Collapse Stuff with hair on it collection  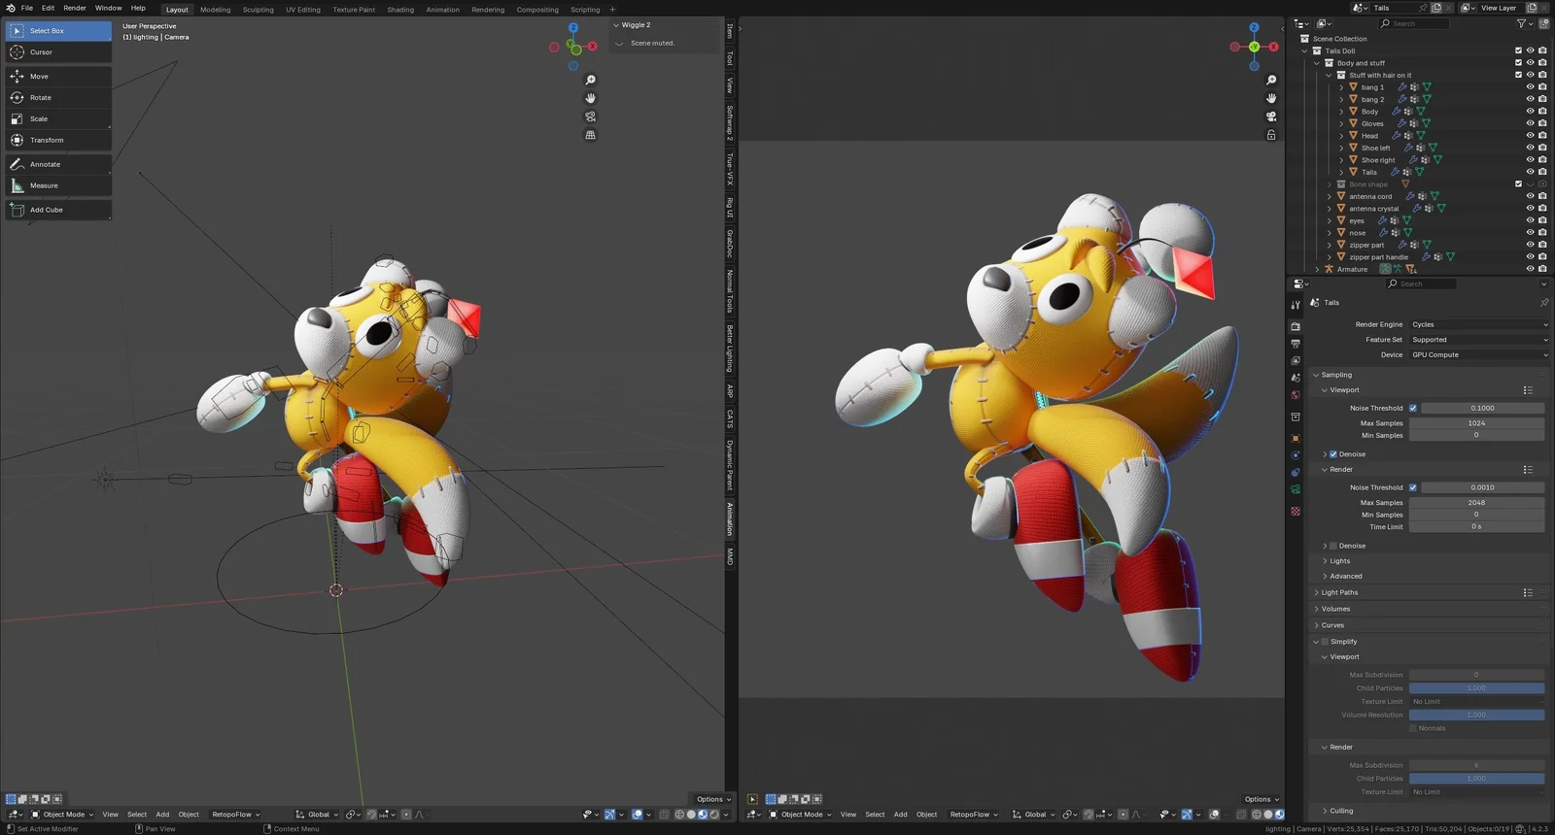tap(1329, 76)
